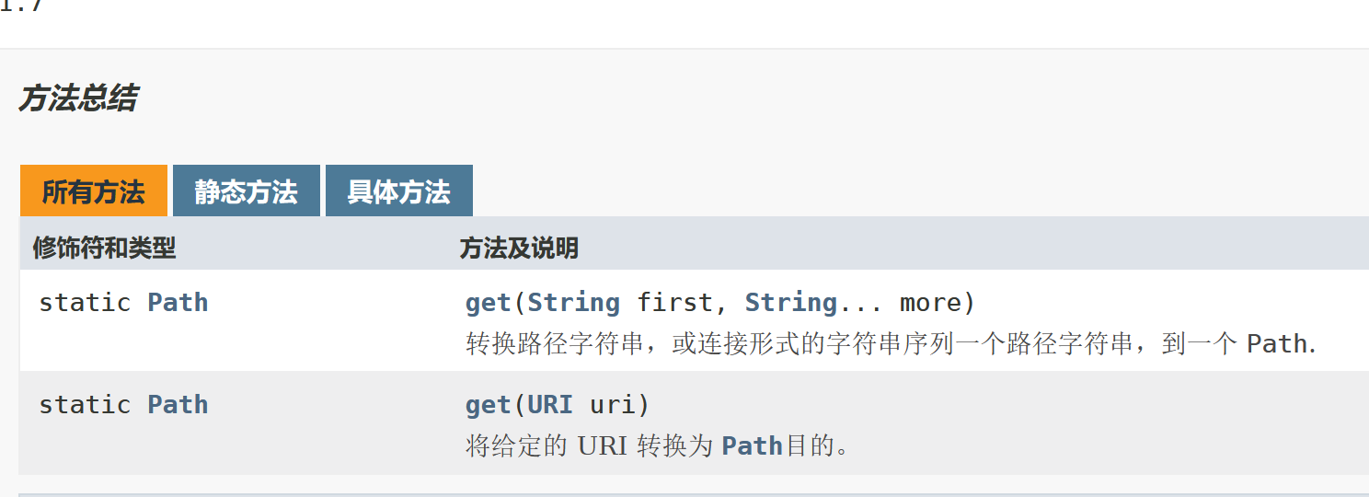Open the 具体方法 tab

pyautogui.click(x=398, y=191)
